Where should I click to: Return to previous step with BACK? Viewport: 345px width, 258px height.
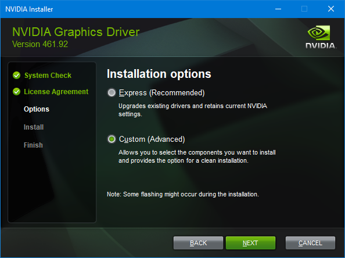click(x=198, y=243)
